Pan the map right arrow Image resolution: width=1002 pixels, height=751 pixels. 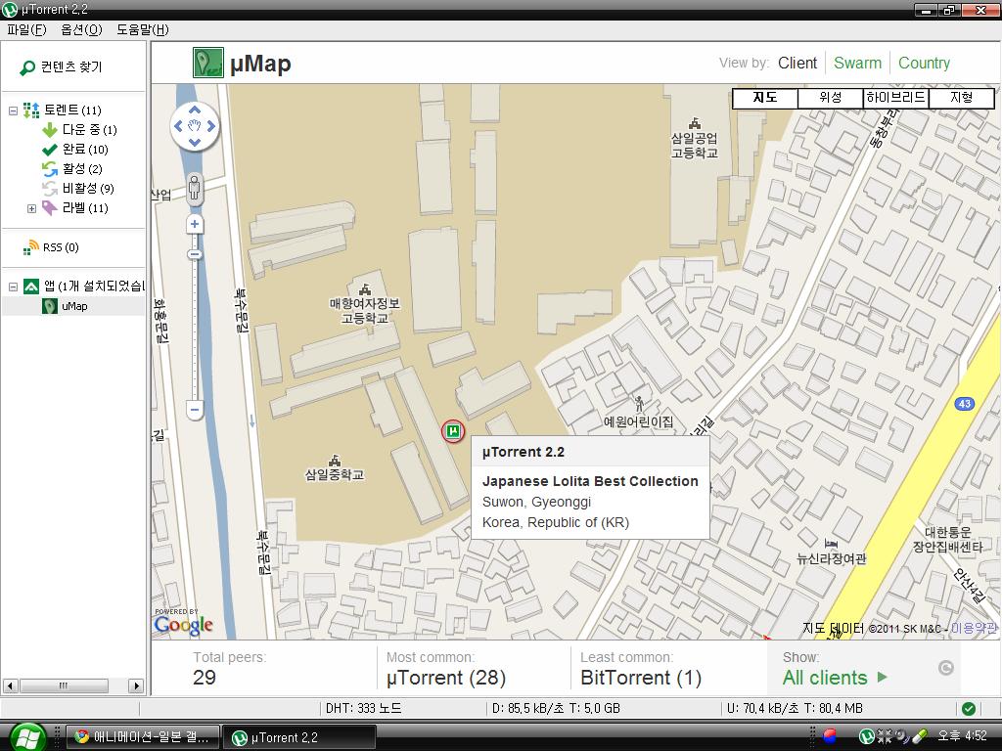point(211,126)
